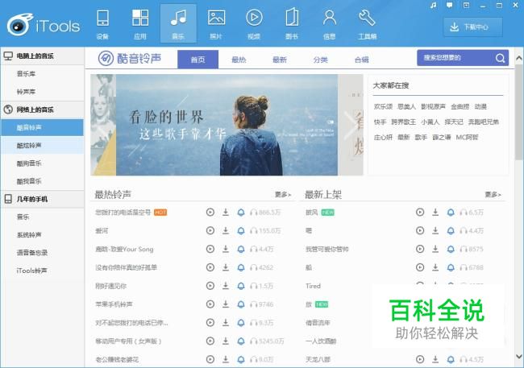Image resolution: width=524 pixels, height=368 pixels.
Task: Click the bell icon for 苹果手机铃声
Action: click(x=241, y=304)
